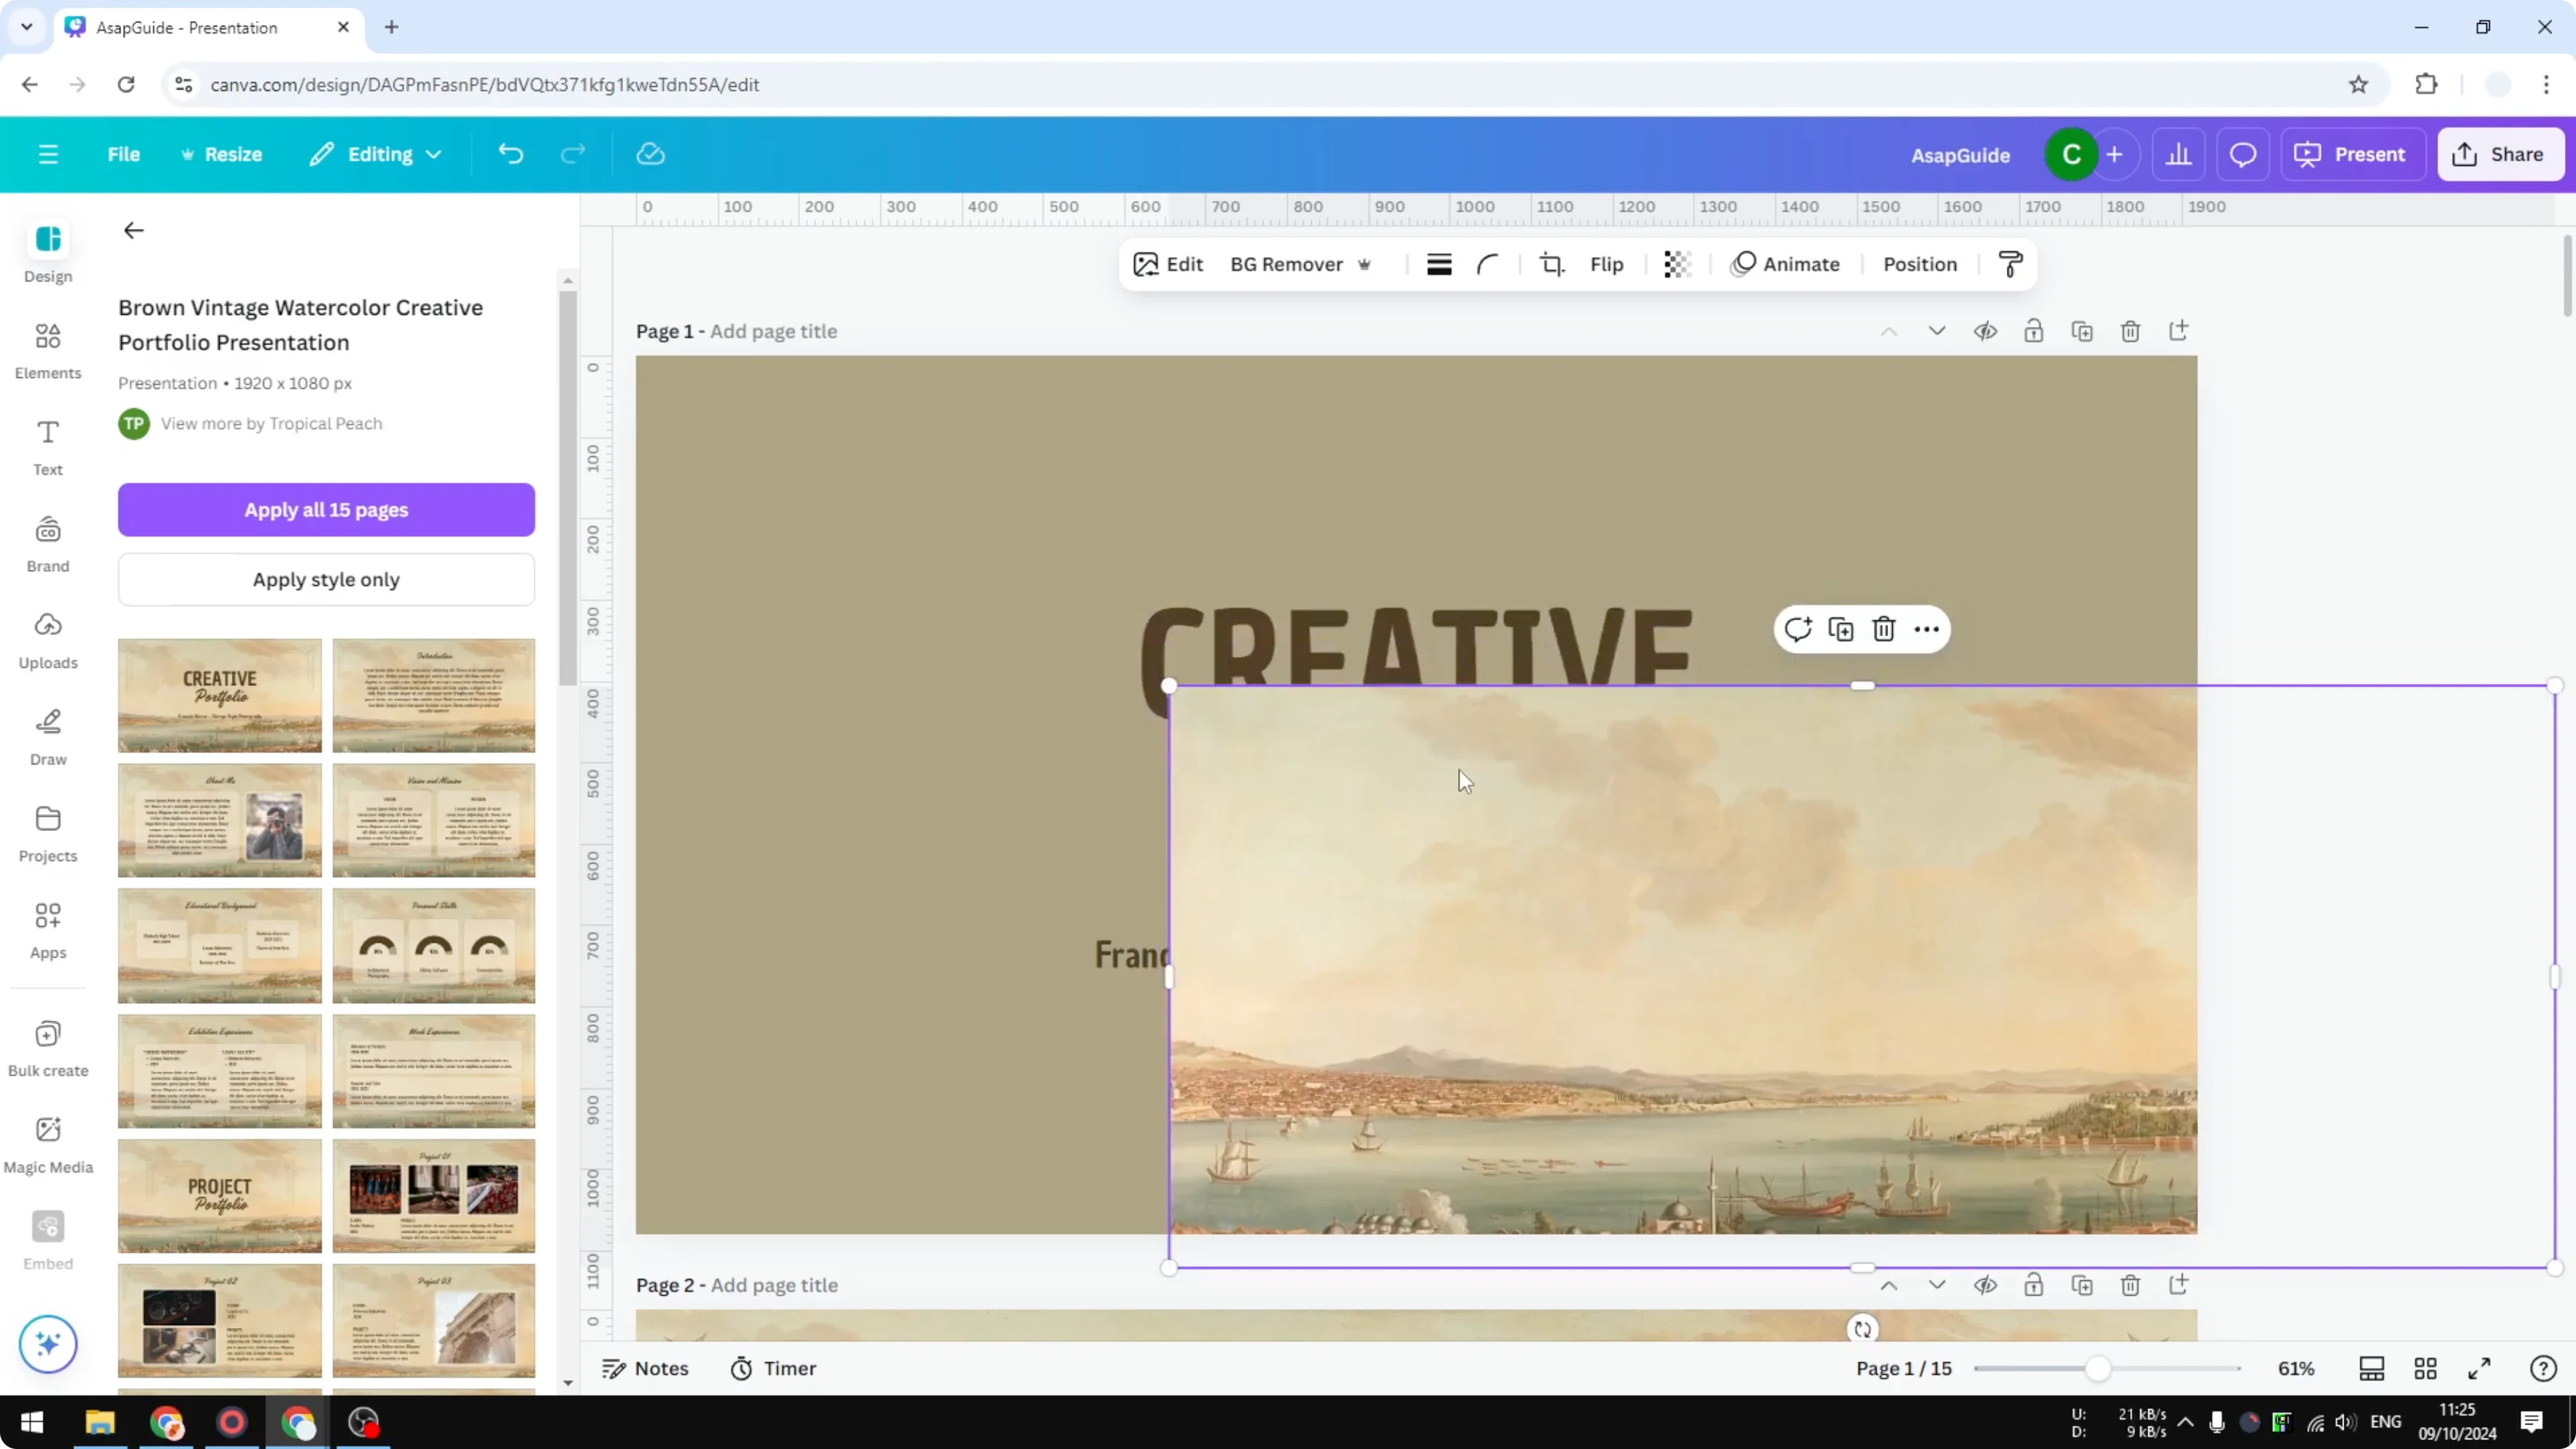Toggle the Notes panel
The width and height of the screenshot is (2576, 1449).
(x=645, y=1368)
